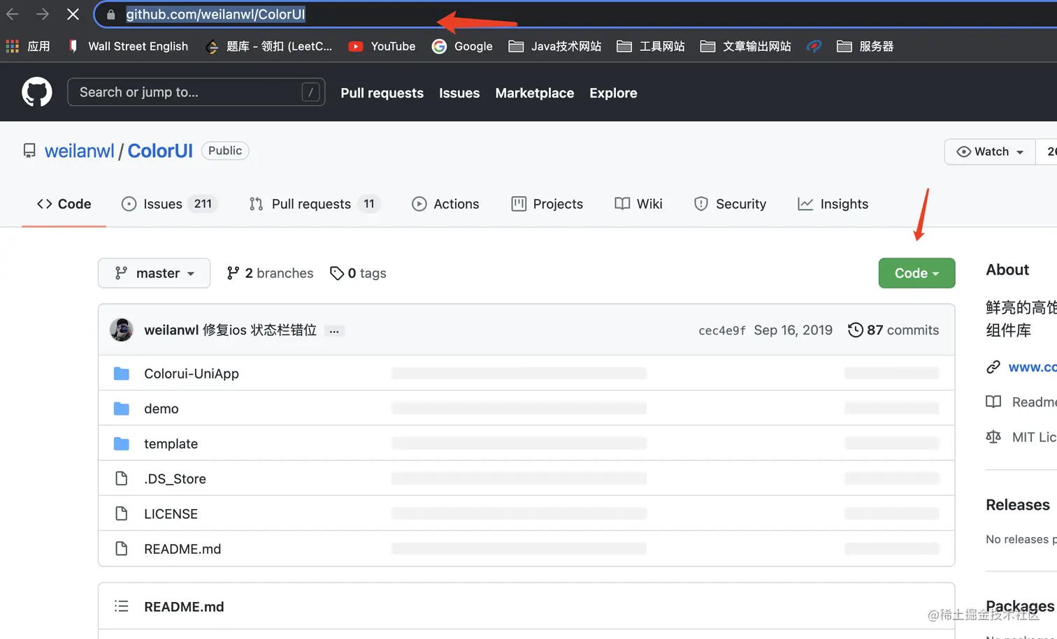Focus the Search or jump to field
The height and width of the screenshot is (639, 1057).
[x=196, y=92]
